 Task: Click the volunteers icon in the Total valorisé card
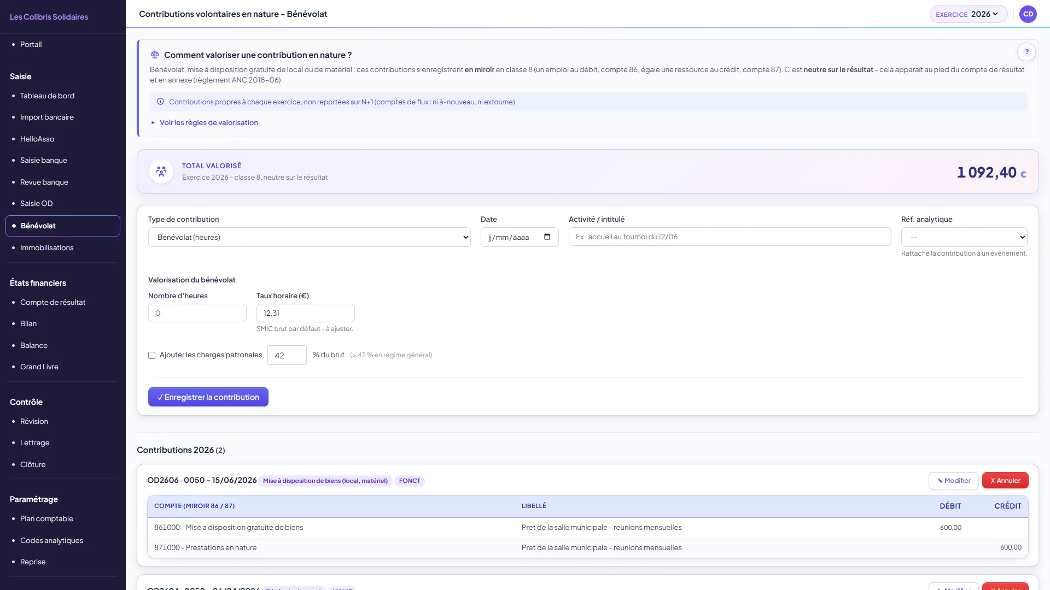click(x=161, y=172)
